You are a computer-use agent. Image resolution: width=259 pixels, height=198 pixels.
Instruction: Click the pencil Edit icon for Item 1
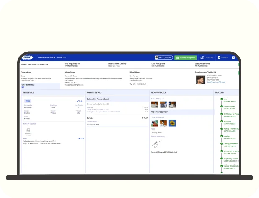point(78,101)
